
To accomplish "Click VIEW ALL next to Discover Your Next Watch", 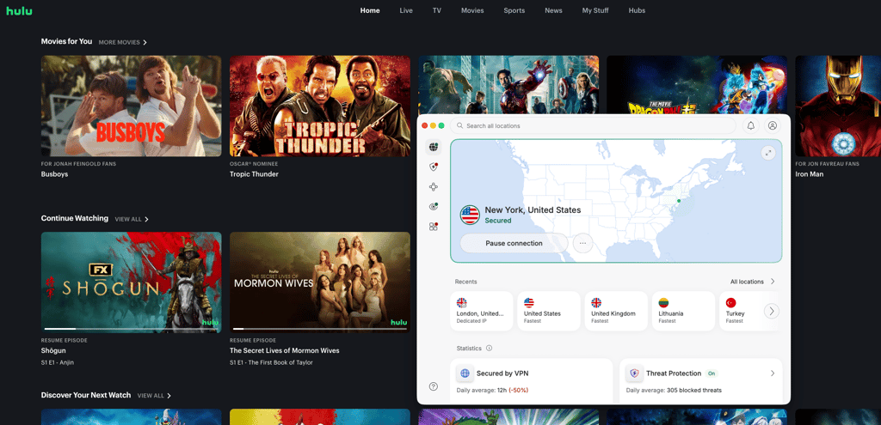I will pyautogui.click(x=151, y=396).
